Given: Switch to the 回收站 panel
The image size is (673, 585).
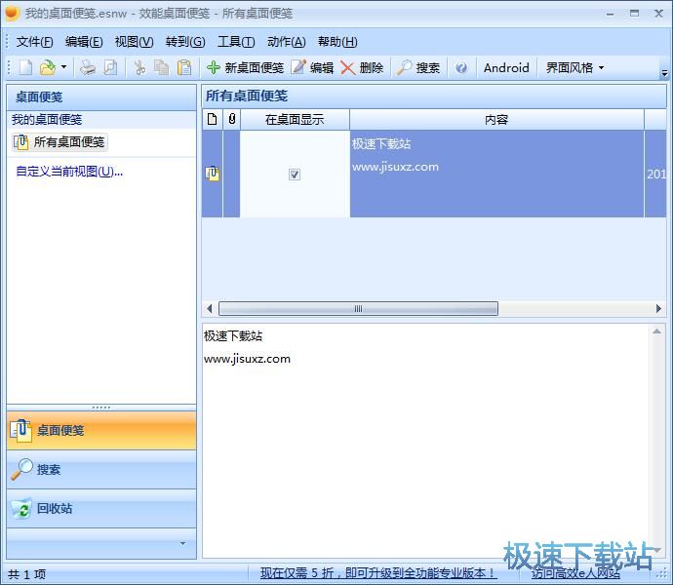Looking at the screenshot, I should click(55, 508).
